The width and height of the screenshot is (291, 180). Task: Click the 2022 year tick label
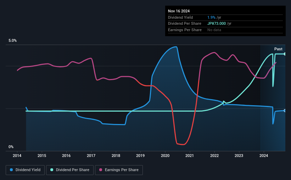coord(214,156)
